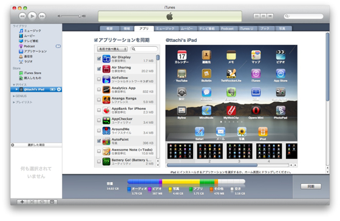
Task: Click the MyWebClip icon on iPad screen
Action: coord(231,110)
